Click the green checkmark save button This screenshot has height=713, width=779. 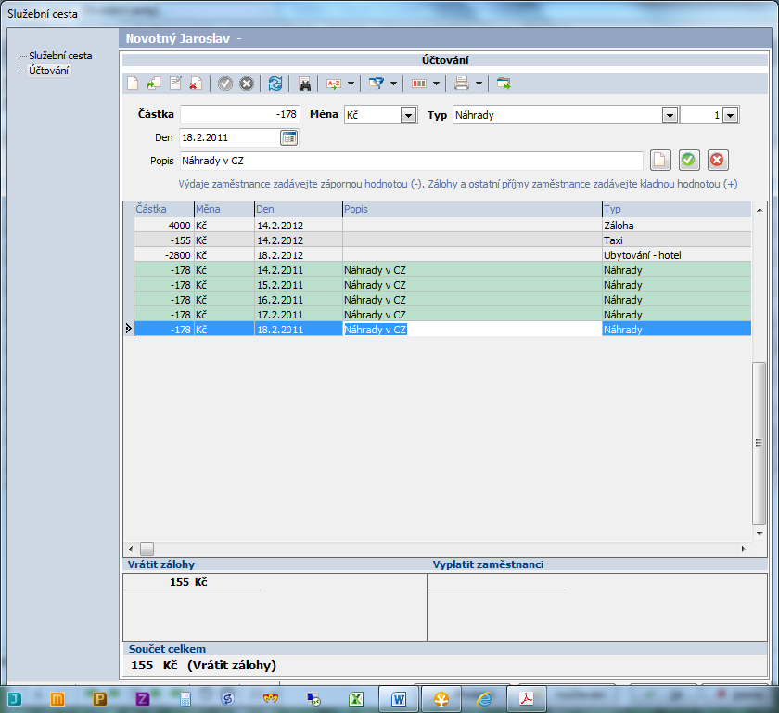[688, 160]
